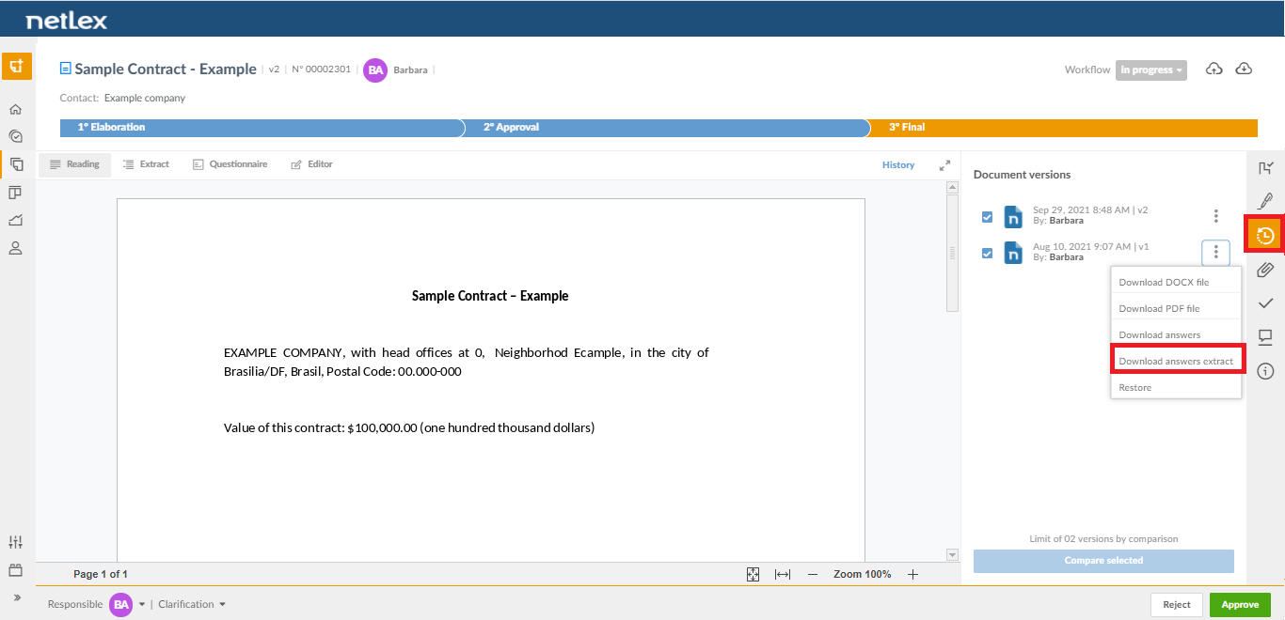The image size is (1285, 620).
Task: Open the checkmark approvals icon
Action: point(1265,303)
